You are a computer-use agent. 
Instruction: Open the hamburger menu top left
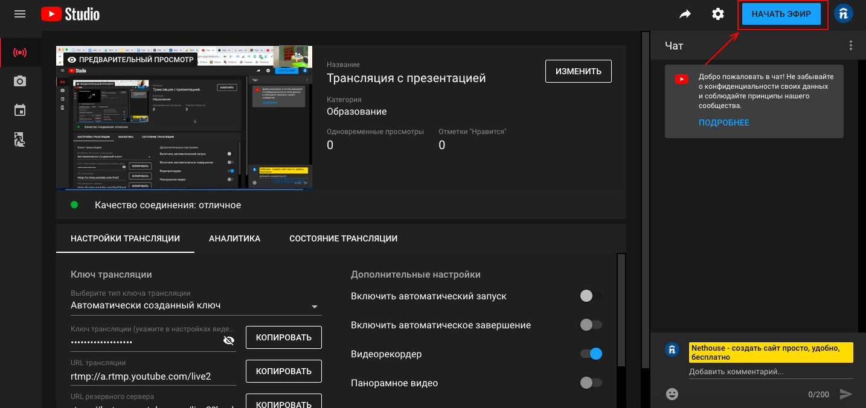20,13
